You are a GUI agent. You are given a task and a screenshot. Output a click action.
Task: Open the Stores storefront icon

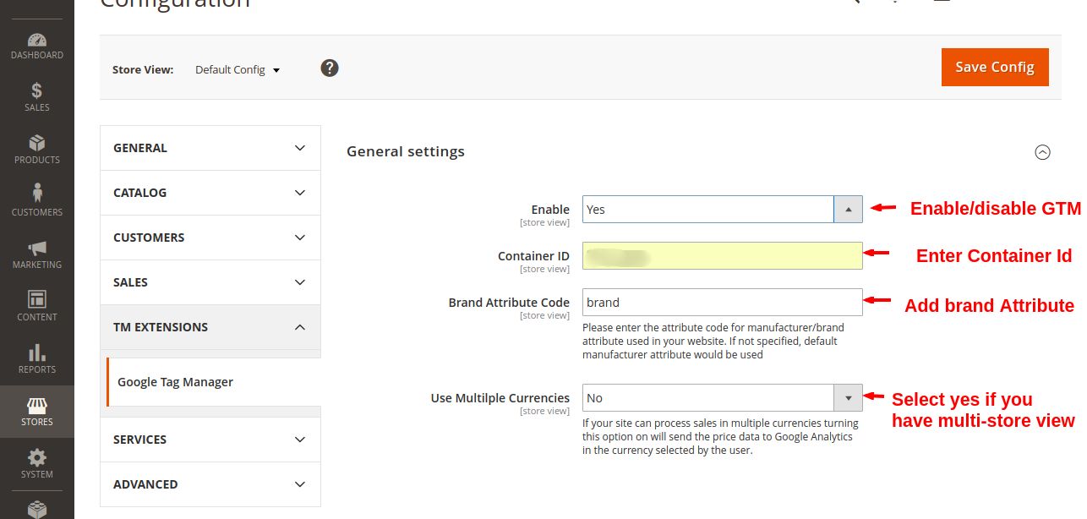click(37, 407)
